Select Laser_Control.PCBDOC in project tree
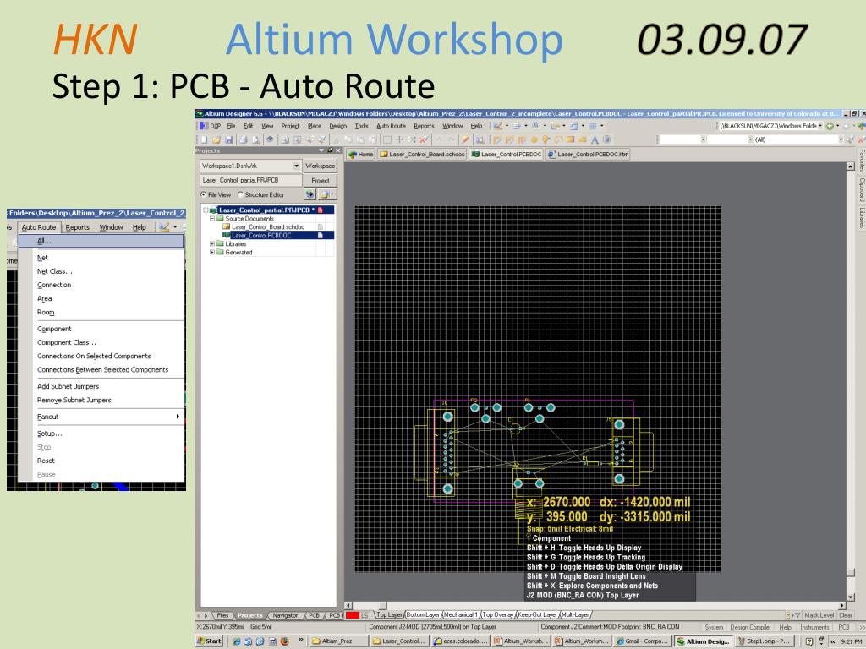866x649 pixels. coord(261,235)
